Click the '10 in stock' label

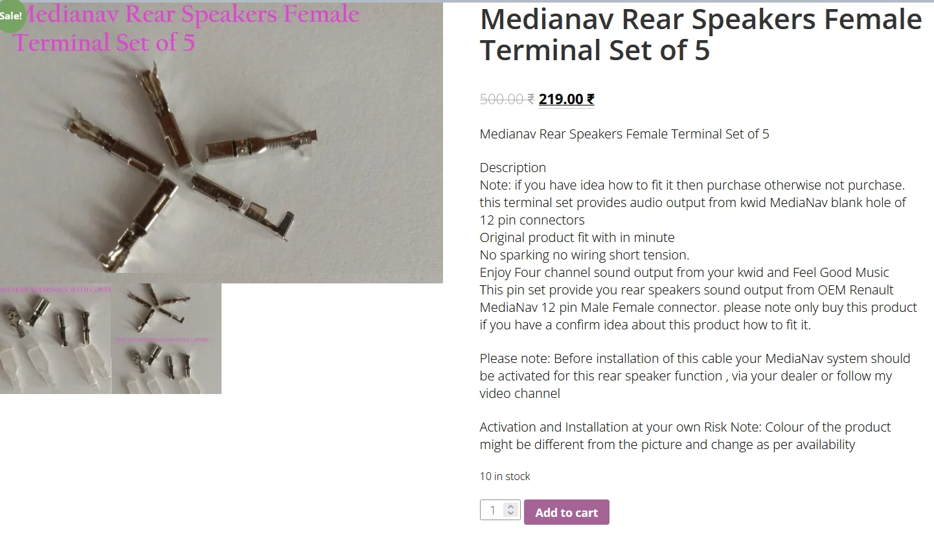coord(505,476)
